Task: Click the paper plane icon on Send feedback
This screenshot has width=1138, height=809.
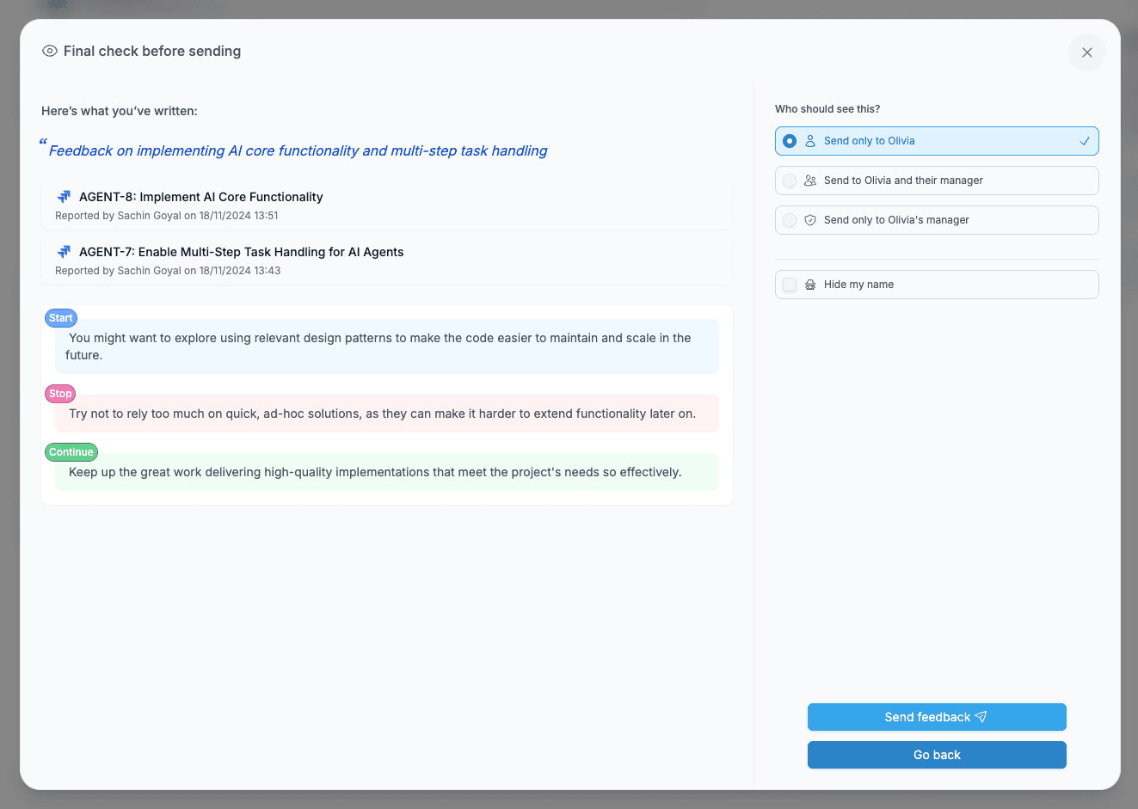Action: 981,717
